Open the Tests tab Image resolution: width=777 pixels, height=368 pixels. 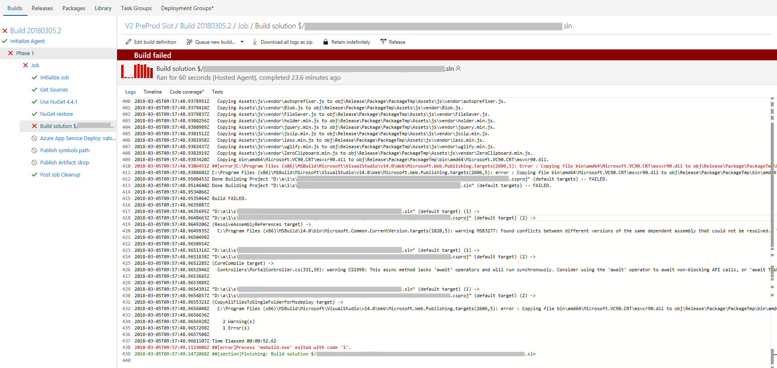click(x=218, y=92)
